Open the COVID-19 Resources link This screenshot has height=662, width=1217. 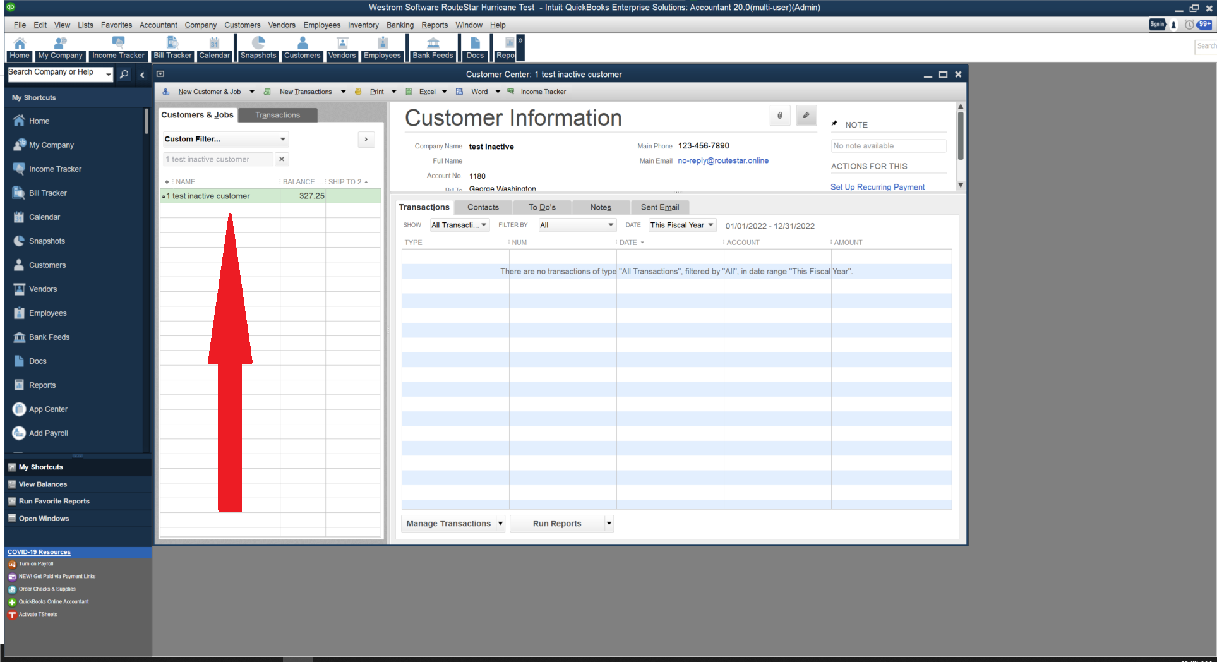coord(39,552)
